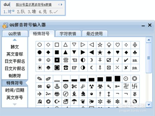Insert the solid black star symbol
155x116 pixels.
click(100, 52)
